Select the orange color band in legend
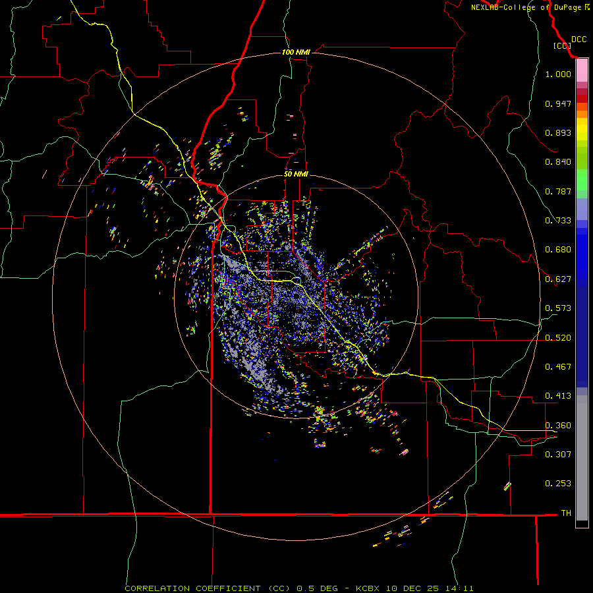 (x=582, y=114)
